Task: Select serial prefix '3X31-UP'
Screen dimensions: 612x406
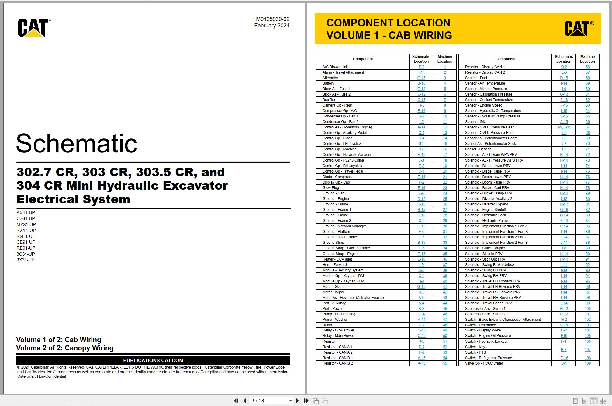Action: coord(26,260)
